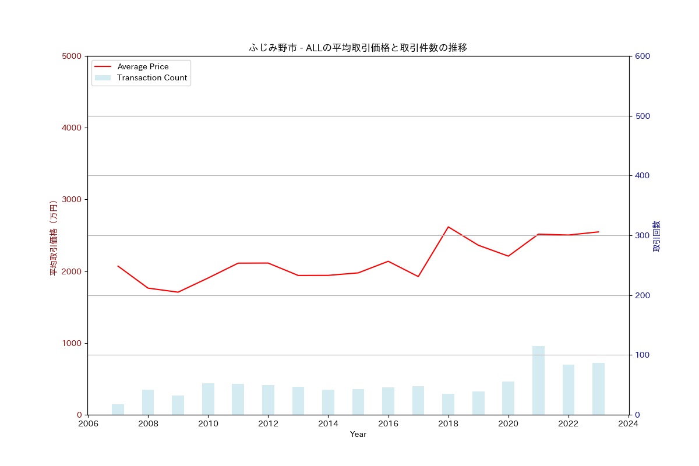Click the 600 tick on the right axis
The image size is (699, 466).
pyautogui.click(x=642, y=57)
